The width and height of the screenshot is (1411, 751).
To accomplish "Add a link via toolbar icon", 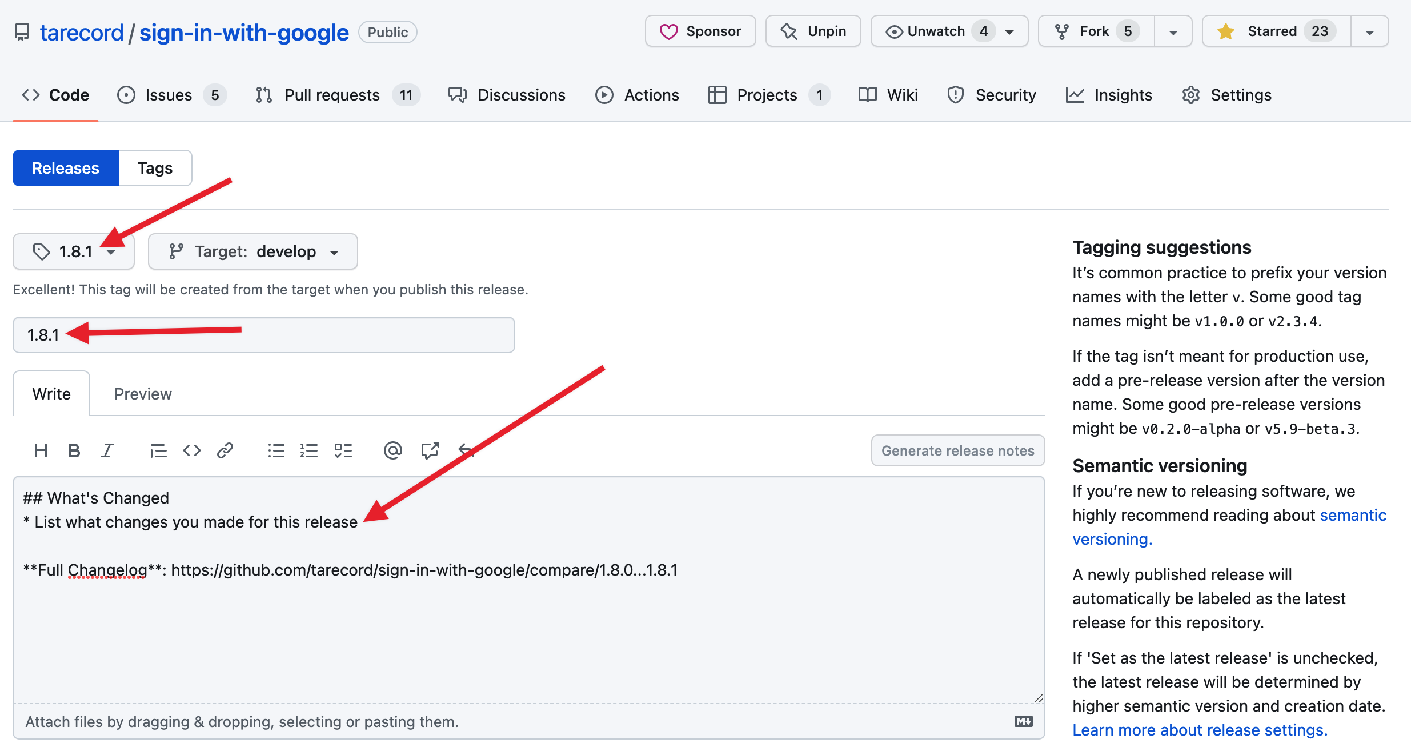I will (x=225, y=451).
